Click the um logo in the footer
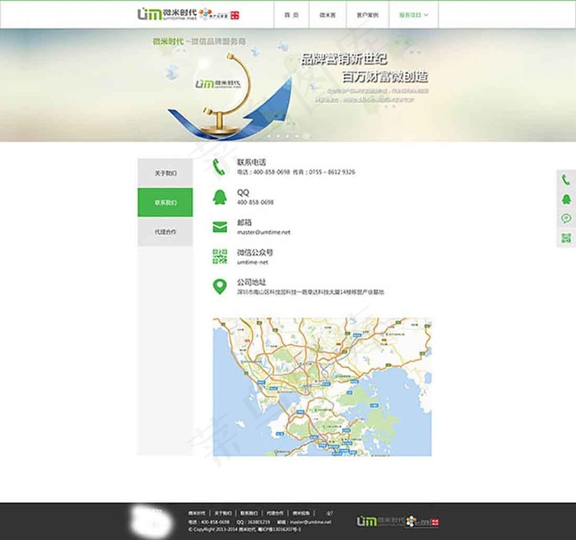Screen dimensions: 576x540 pos(380,521)
